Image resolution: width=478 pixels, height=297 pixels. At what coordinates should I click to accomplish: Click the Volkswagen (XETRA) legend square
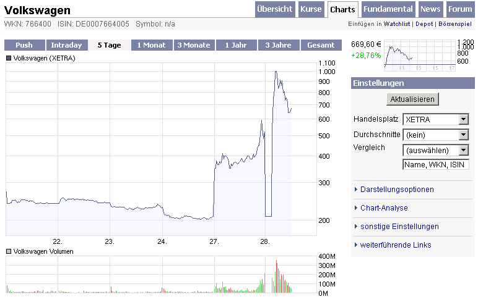[x=9, y=58]
